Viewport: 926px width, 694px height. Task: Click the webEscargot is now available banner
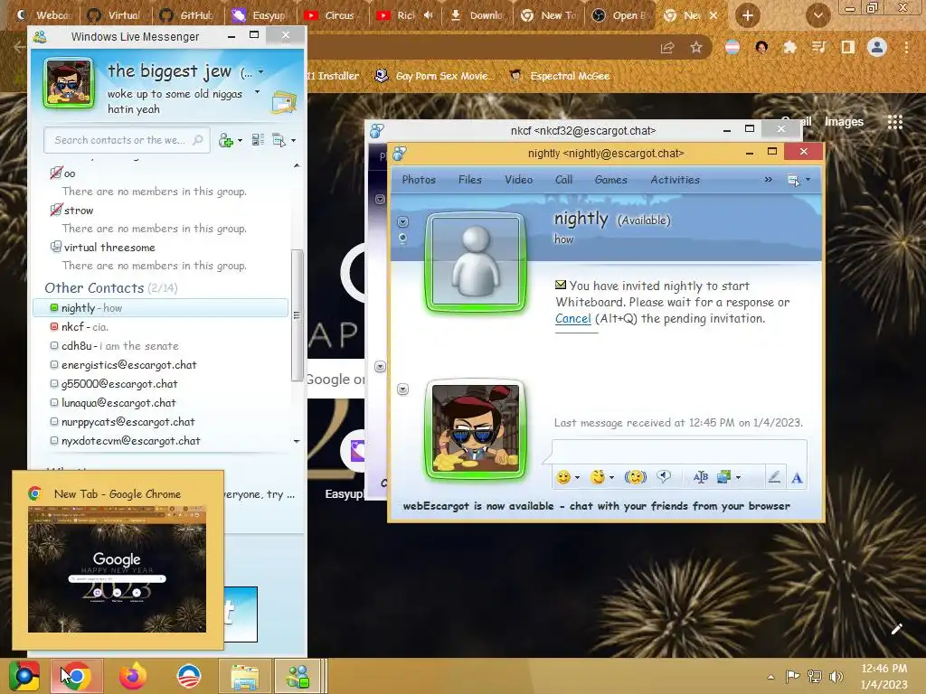tap(597, 506)
